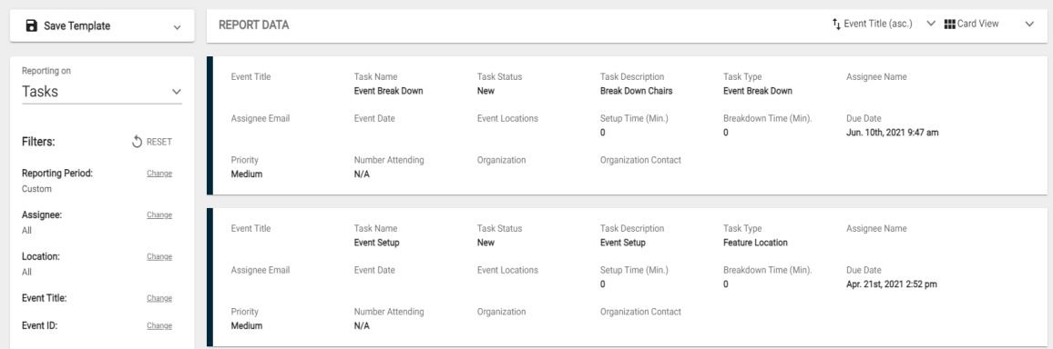Click the Save Template button label
Image resolution: width=1053 pixels, height=349 pixels.
tap(77, 26)
